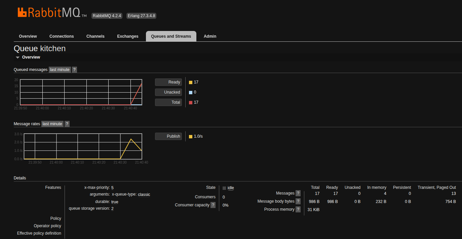Click the 'classic' queue type value
The height and width of the screenshot is (239, 462).
[x=144, y=194]
